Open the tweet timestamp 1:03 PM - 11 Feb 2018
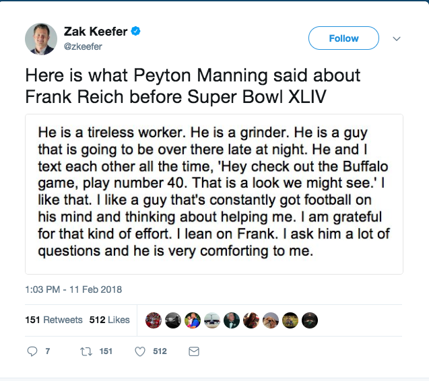This screenshot has height=381, width=429. (73, 289)
